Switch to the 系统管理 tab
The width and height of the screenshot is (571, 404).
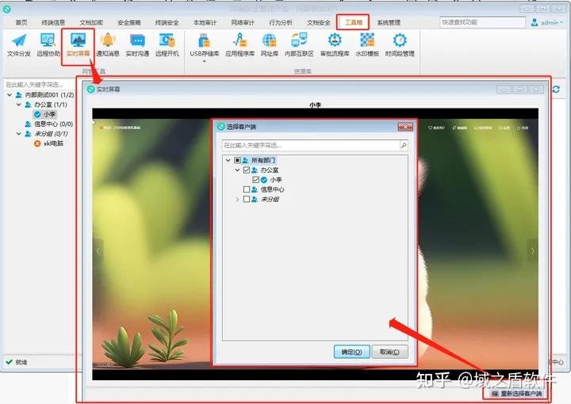click(389, 23)
